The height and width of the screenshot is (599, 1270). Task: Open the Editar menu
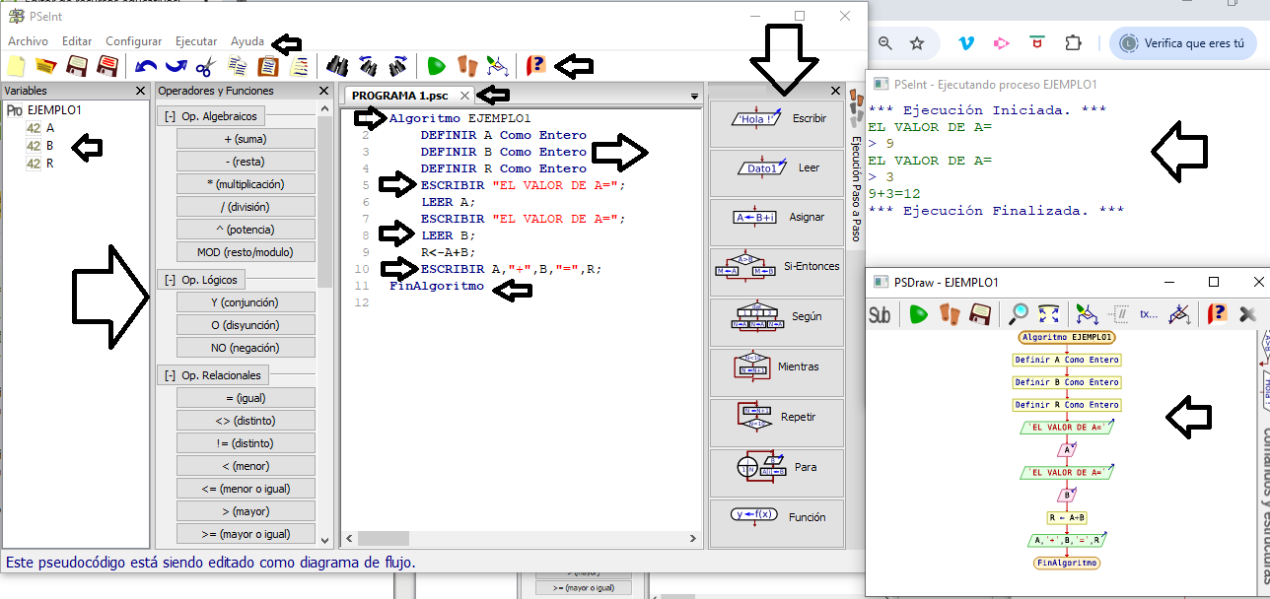[x=77, y=41]
